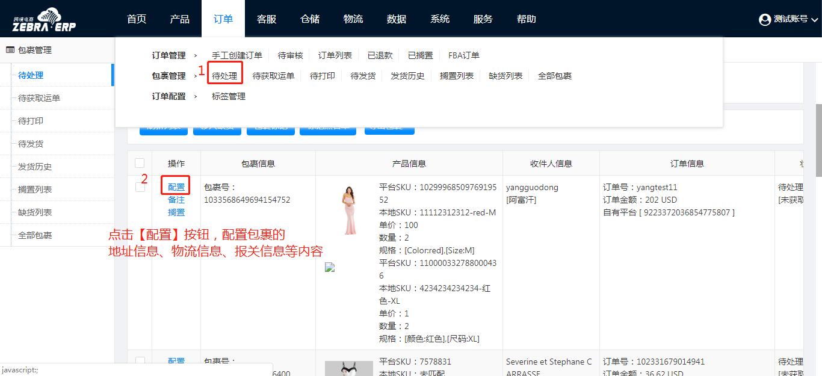Click the user avatar icon
Viewport: 822px width, 376px height.
pos(765,20)
